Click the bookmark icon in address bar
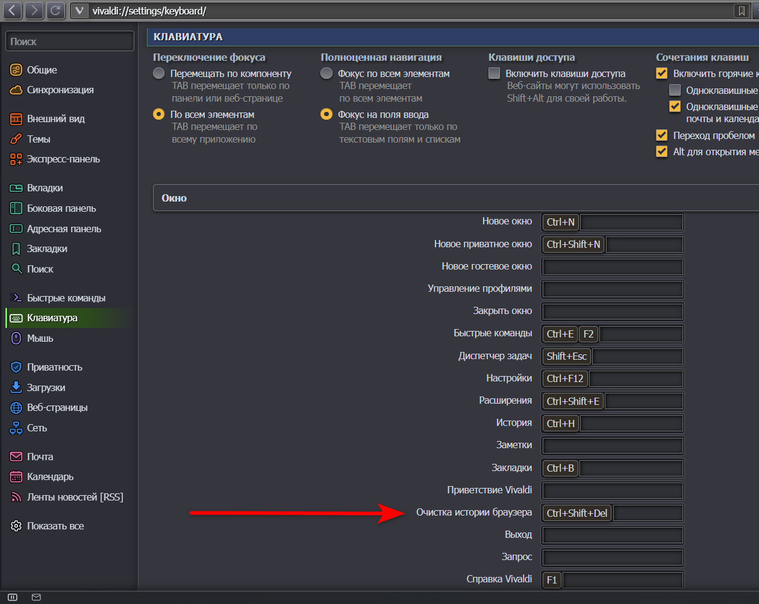Viewport: 759px width, 604px height. point(742,11)
